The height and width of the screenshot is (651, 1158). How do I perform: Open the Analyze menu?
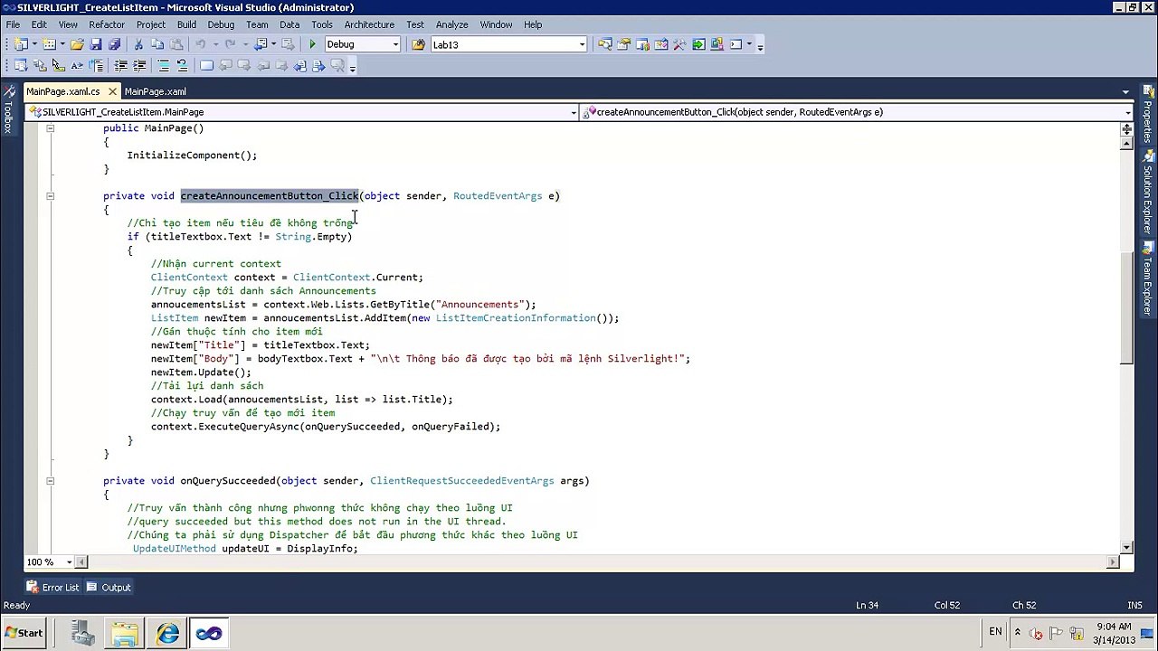pyautogui.click(x=451, y=24)
